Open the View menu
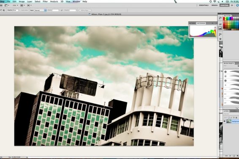This screenshot has height=159, width=239. click(x=68, y=2)
